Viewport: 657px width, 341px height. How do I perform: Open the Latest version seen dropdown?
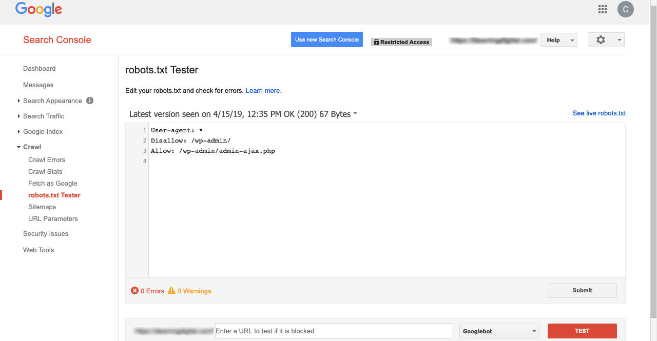pos(243,114)
